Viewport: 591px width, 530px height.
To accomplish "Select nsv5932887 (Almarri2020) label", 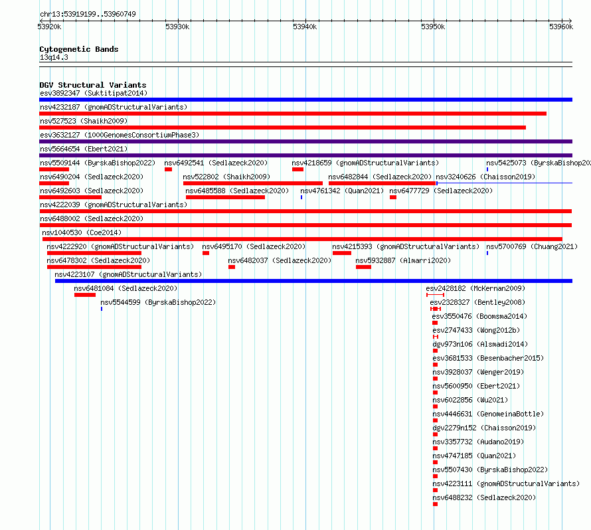I will pos(403,260).
